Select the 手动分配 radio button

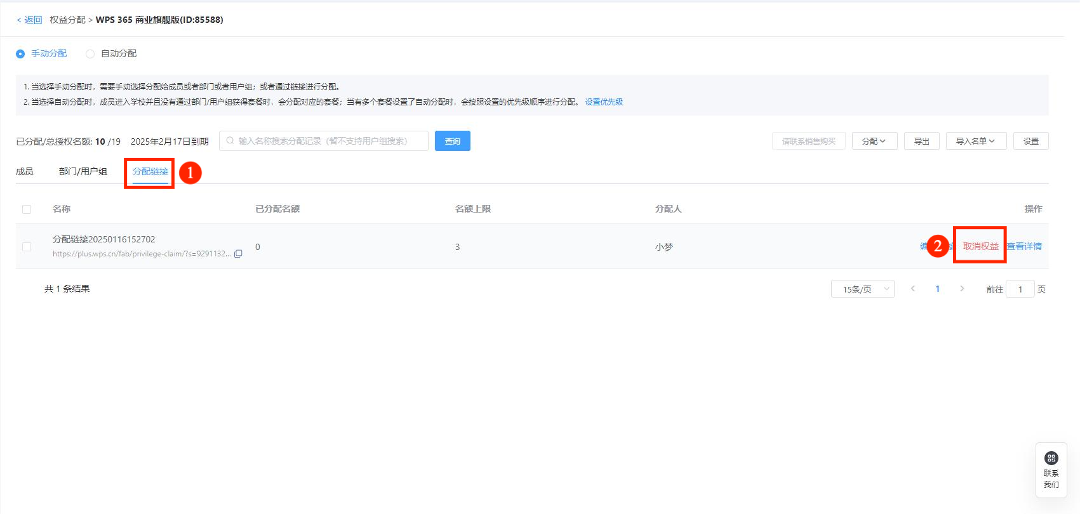point(20,54)
